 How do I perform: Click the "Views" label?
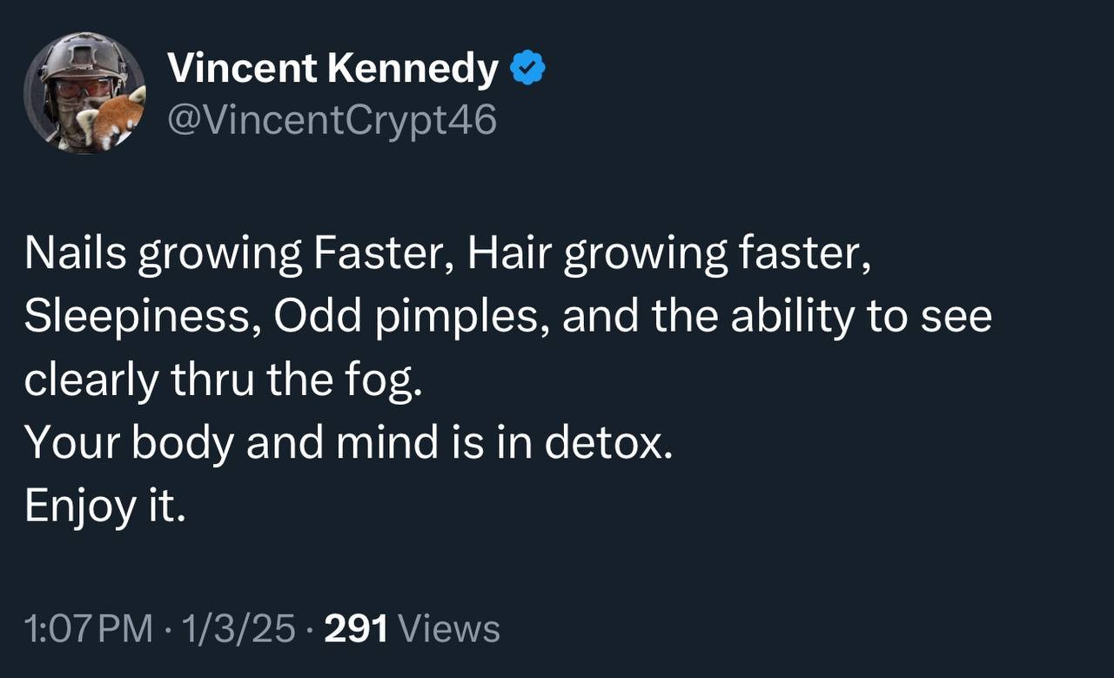coord(453,628)
